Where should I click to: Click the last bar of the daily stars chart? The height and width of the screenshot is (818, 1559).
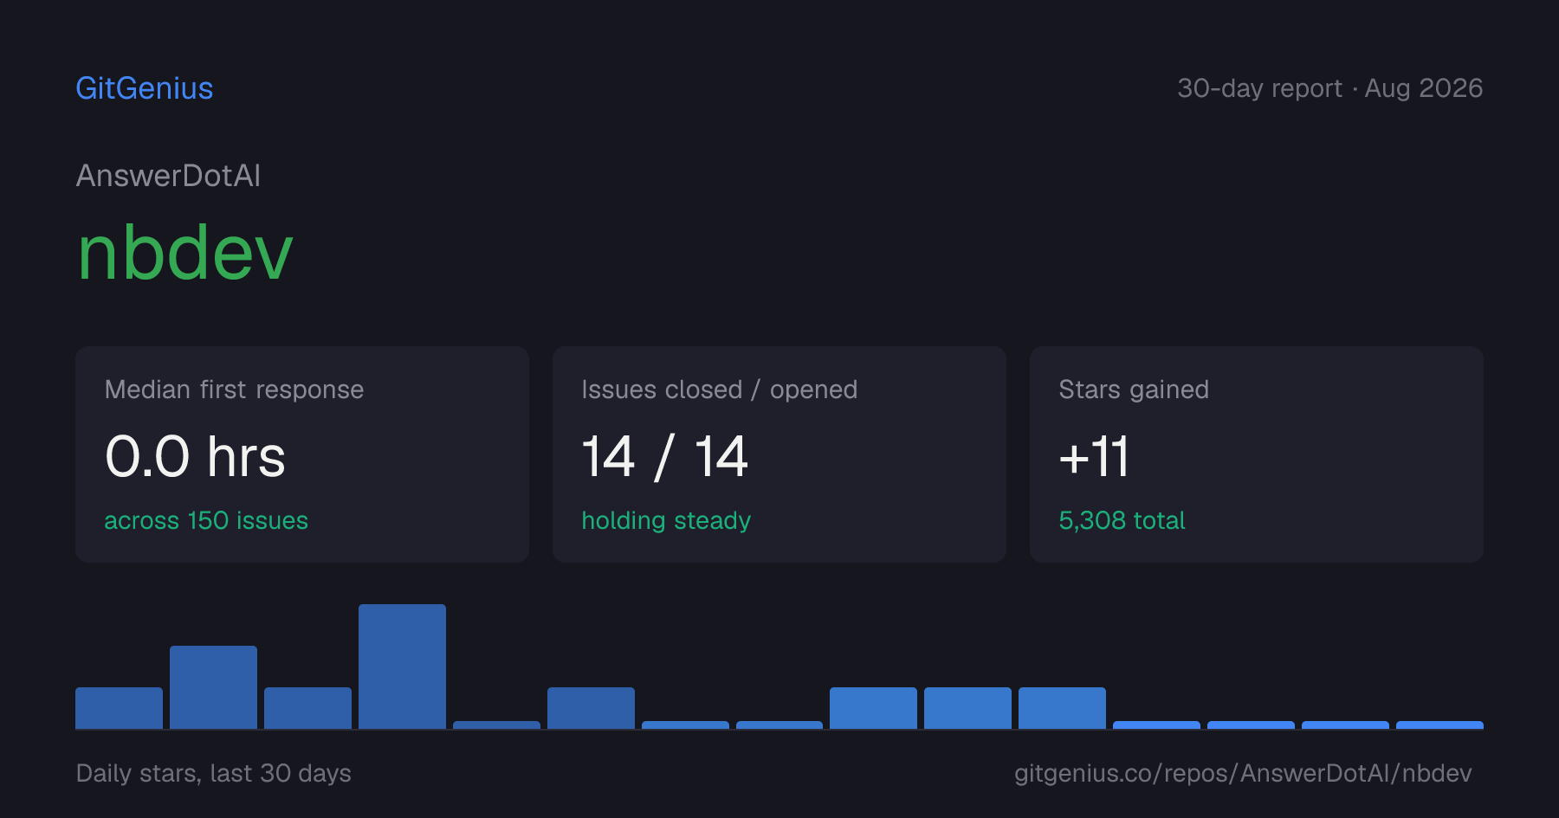(1439, 725)
